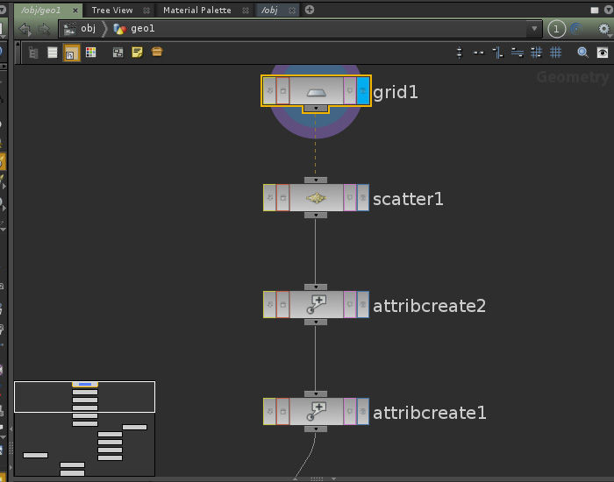Select the attribcreate2 node icon
The image size is (614, 482).
(316, 305)
